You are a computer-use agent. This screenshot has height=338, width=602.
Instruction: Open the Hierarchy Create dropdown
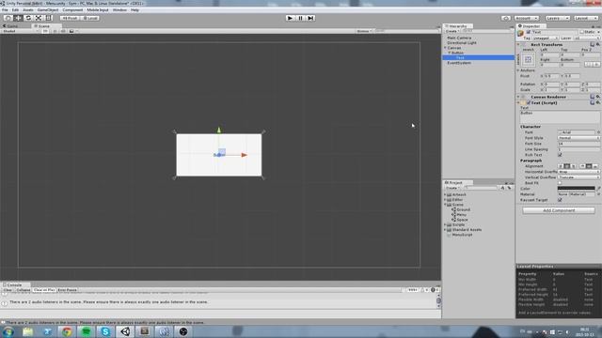[x=452, y=31]
